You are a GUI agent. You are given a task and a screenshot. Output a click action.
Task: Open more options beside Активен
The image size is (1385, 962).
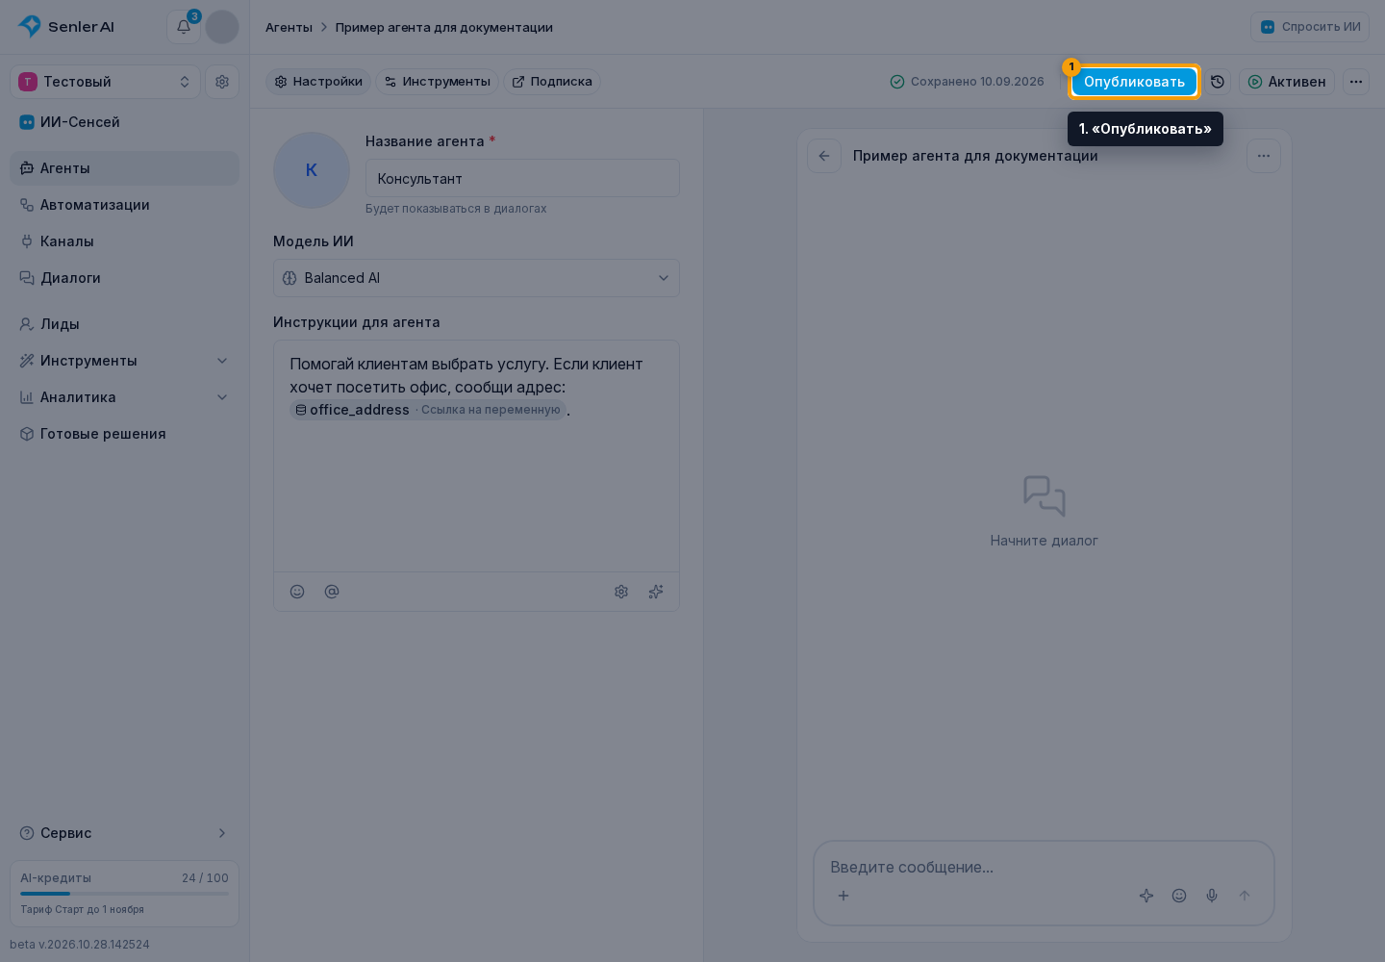pyautogui.click(x=1356, y=82)
